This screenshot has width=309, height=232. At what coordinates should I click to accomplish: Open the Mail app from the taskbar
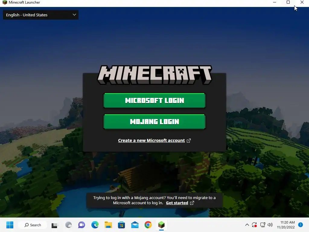tap(135, 225)
